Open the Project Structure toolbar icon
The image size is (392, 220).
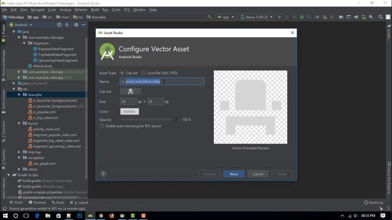pyautogui.click(x=341, y=17)
